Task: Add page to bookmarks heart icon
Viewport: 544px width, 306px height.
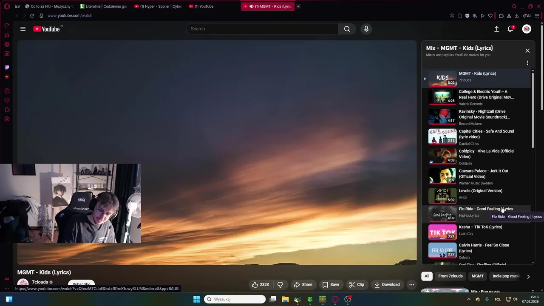Action: point(490,16)
